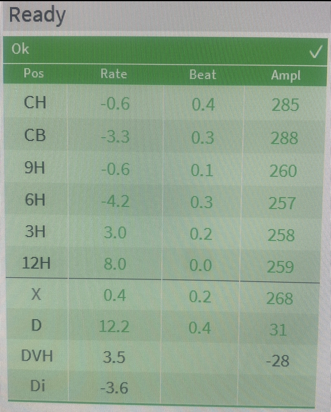331x412 pixels.
Task: Click the Rate column header
Action: click(114, 74)
